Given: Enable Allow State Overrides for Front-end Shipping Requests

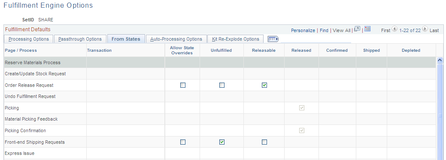Looking at the screenshot, I should click(x=182, y=142).
